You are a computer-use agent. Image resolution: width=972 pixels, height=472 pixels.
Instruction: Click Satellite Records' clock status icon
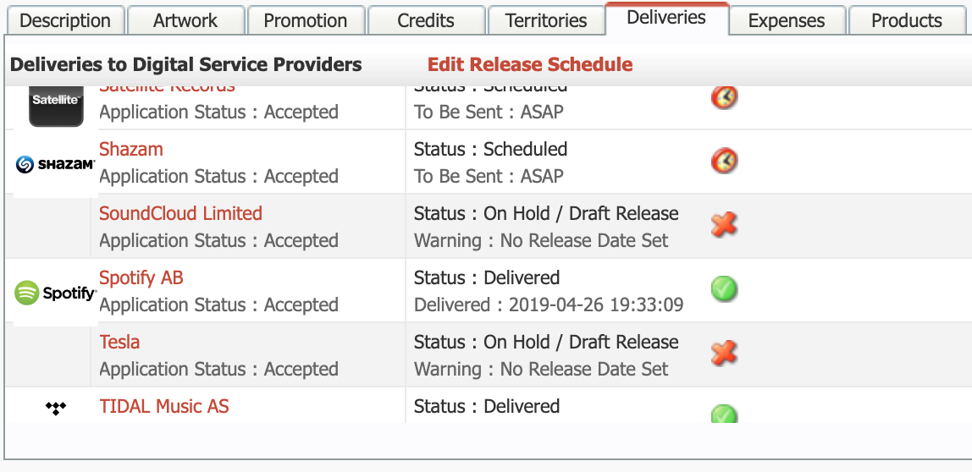click(724, 97)
